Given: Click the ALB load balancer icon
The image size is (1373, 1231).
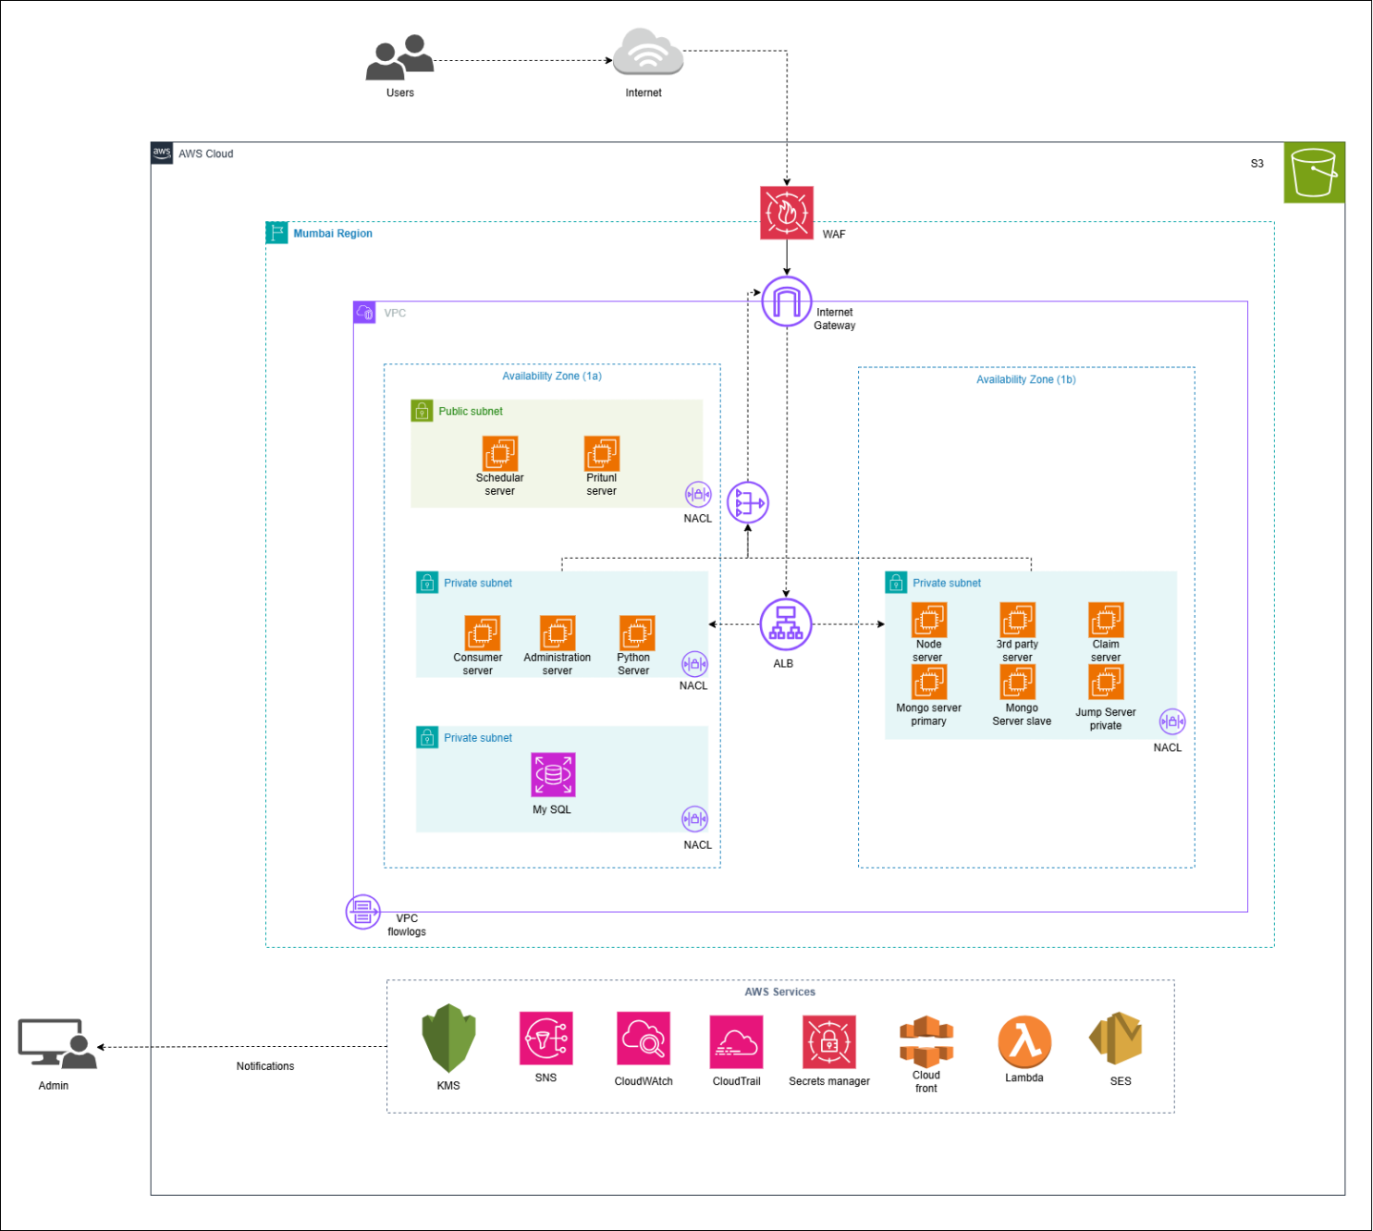Looking at the screenshot, I should 786,624.
